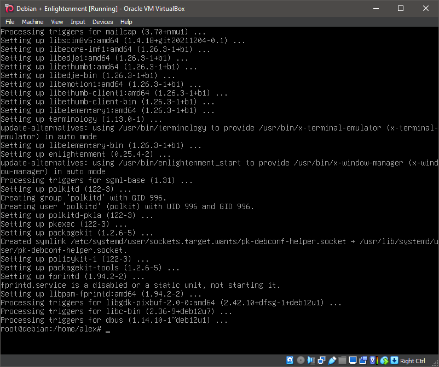The height and width of the screenshot is (367, 439).
Task: Click the virtualization features indicator
Action: tap(372, 360)
